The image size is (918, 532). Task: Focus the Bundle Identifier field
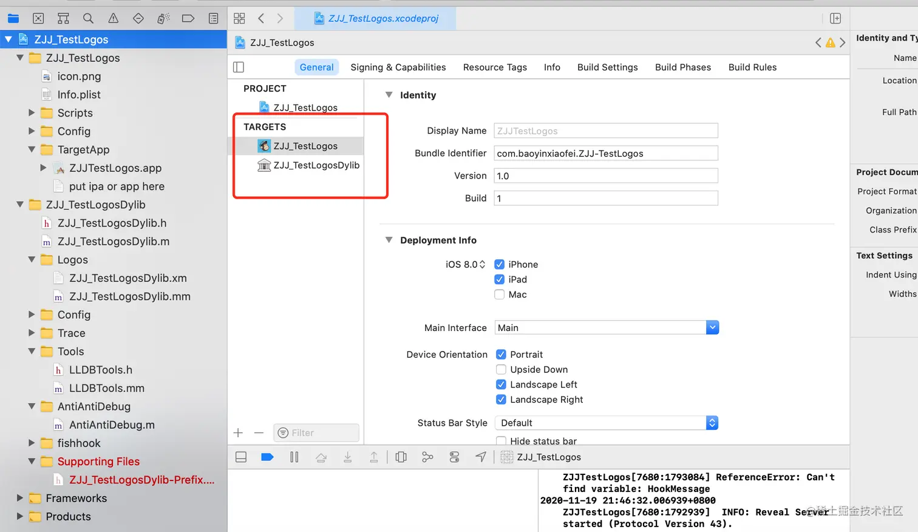pyautogui.click(x=606, y=154)
